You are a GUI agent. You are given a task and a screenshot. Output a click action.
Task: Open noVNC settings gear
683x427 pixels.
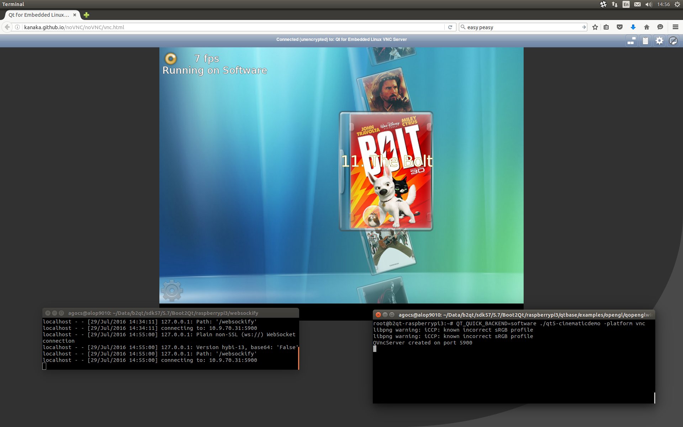(x=659, y=41)
